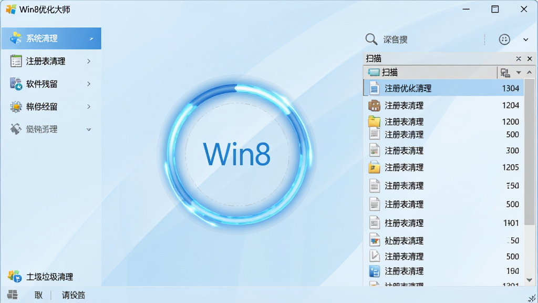
Task: Click the value 190 in the scan list
Action: coord(513,271)
